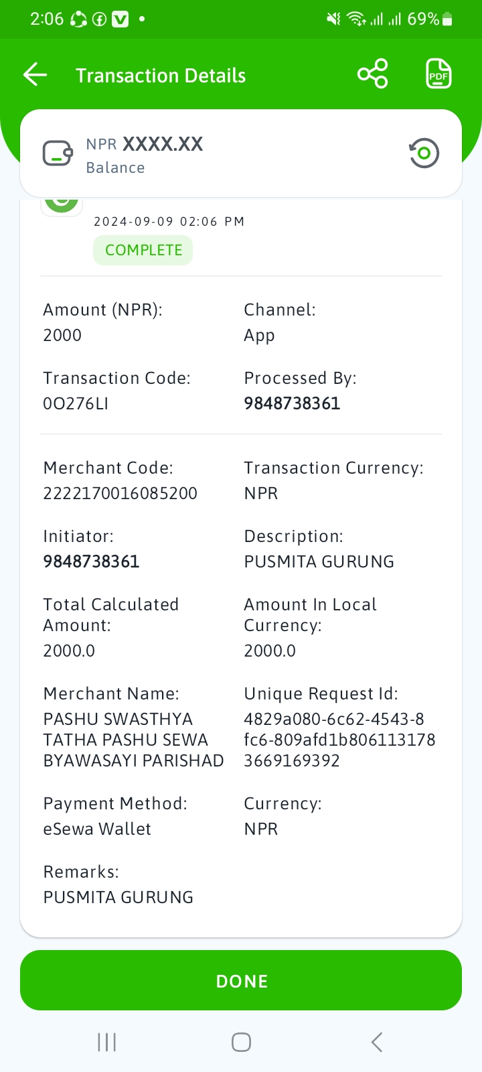Tap the Transaction Details title

tap(161, 76)
